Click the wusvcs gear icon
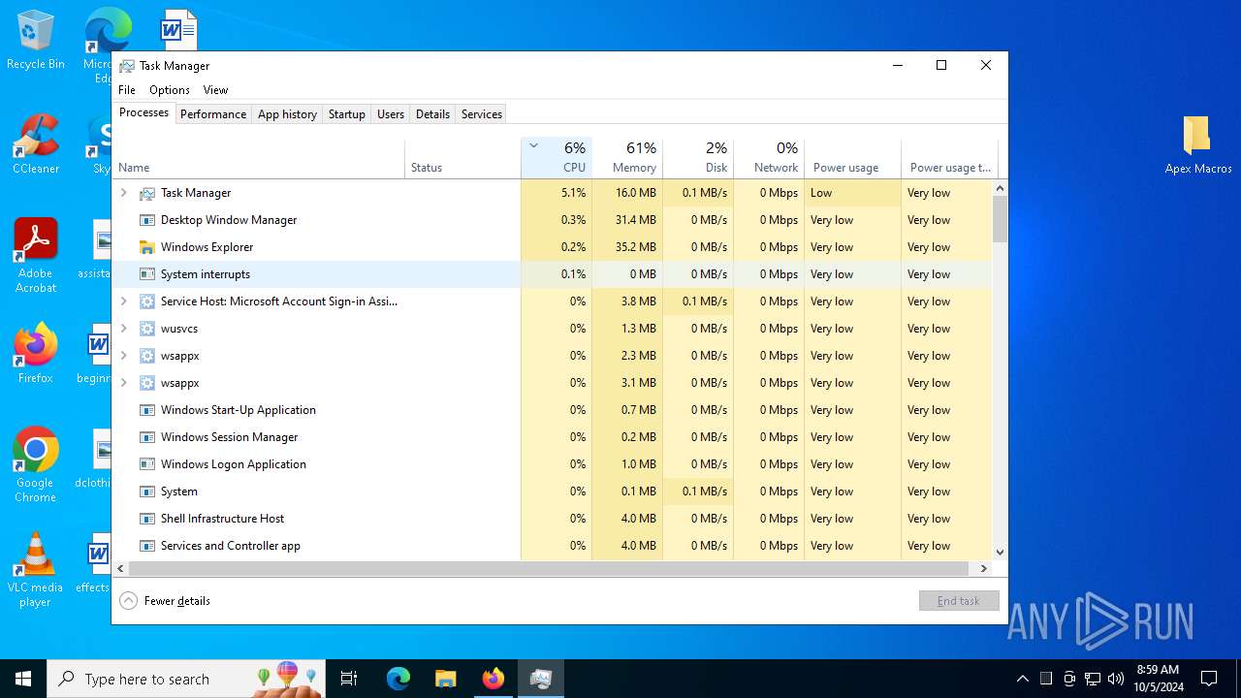This screenshot has height=698, width=1241. coord(147,329)
